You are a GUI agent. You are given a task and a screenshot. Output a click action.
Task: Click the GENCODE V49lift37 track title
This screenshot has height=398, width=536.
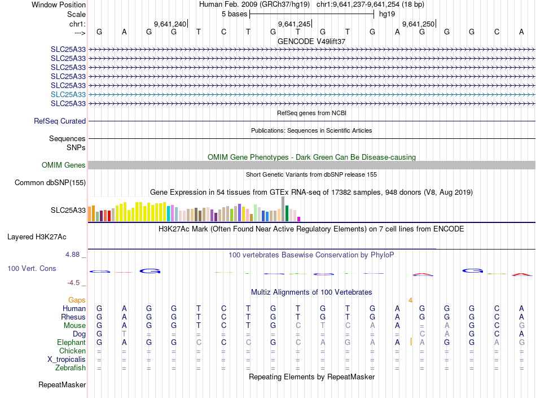click(311, 41)
